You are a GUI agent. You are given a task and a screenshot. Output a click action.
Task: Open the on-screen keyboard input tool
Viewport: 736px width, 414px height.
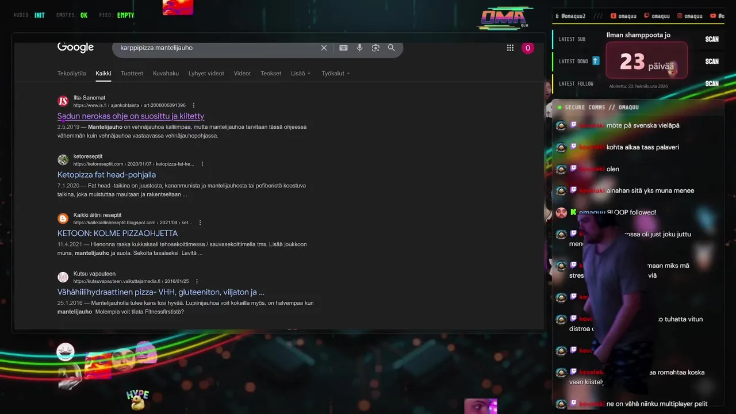(343, 48)
